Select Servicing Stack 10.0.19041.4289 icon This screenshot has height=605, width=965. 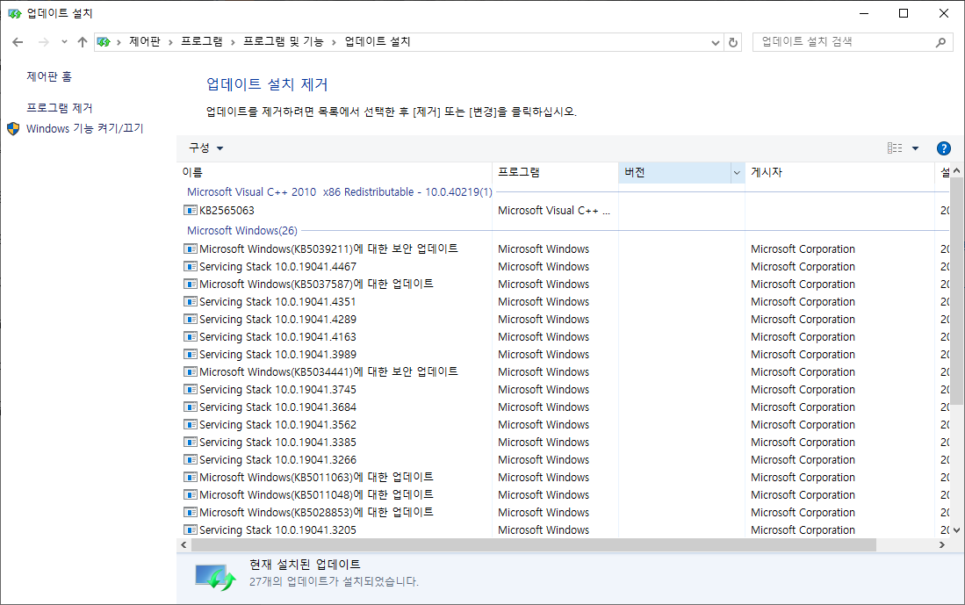[191, 320]
